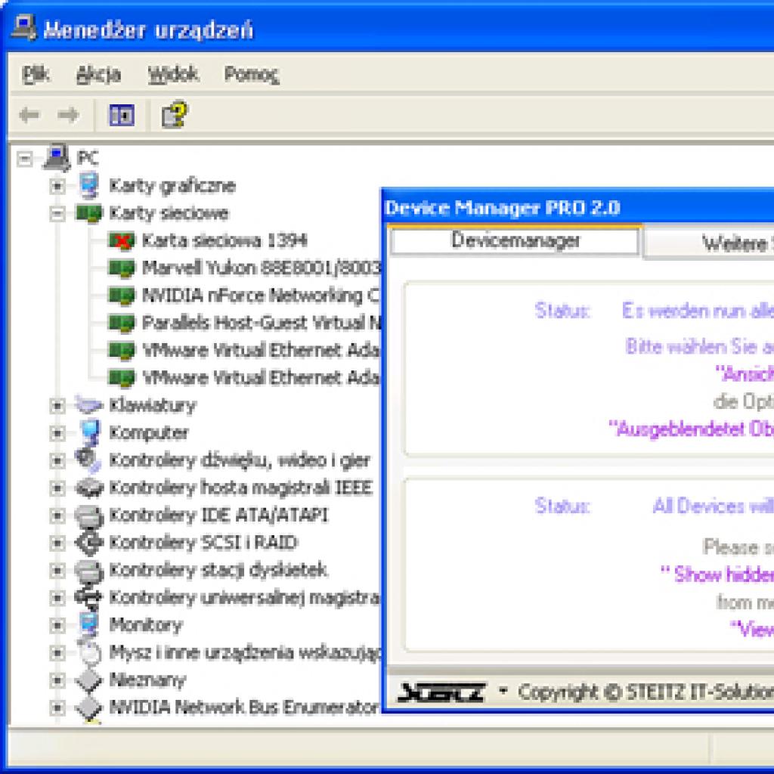The image size is (774, 774).
Task: Switch to the Devicemanager tab
Action: click(x=515, y=240)
